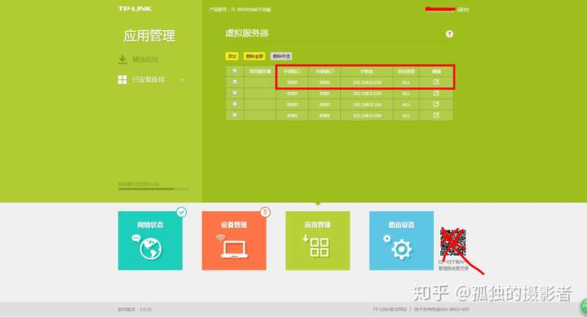Click the 内部端口 column header
The image size is (587, 317).
tap(324, 71)
